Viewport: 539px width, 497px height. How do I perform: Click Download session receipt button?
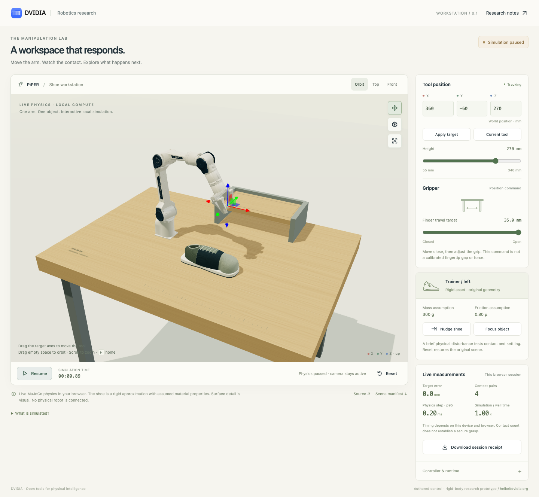click(472, 447)
